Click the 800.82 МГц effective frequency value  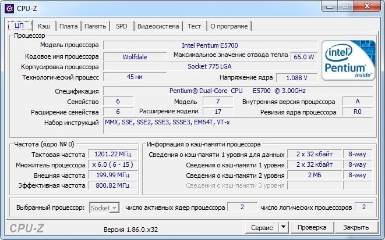(x=112, y=185)
